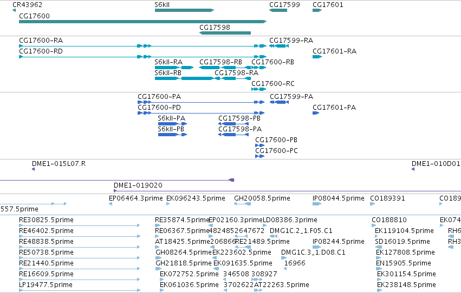Click the CO188810 EST label
Screen dimensions: 461x293
(x=389, y=220)
